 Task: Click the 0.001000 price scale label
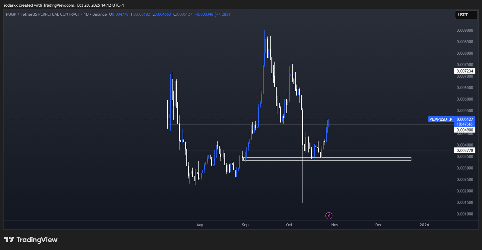click(x=465, y=214)
